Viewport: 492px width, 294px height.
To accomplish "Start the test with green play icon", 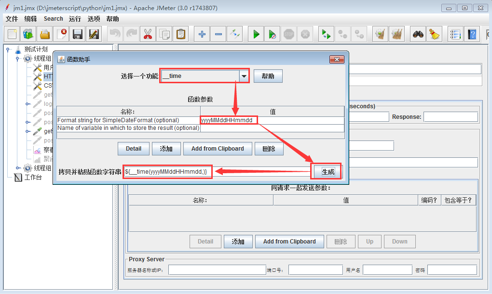I will tap(256, 34).
